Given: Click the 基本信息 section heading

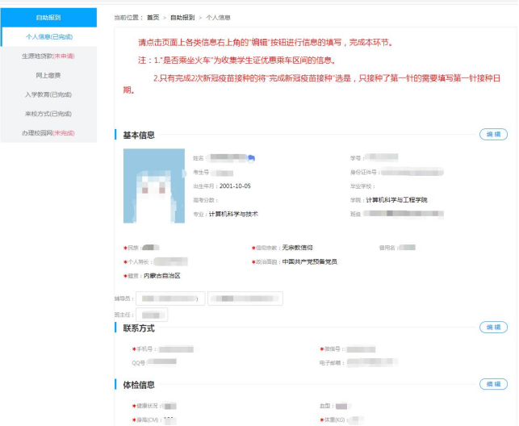Looking at the screenshot, I should click(138, 135).
